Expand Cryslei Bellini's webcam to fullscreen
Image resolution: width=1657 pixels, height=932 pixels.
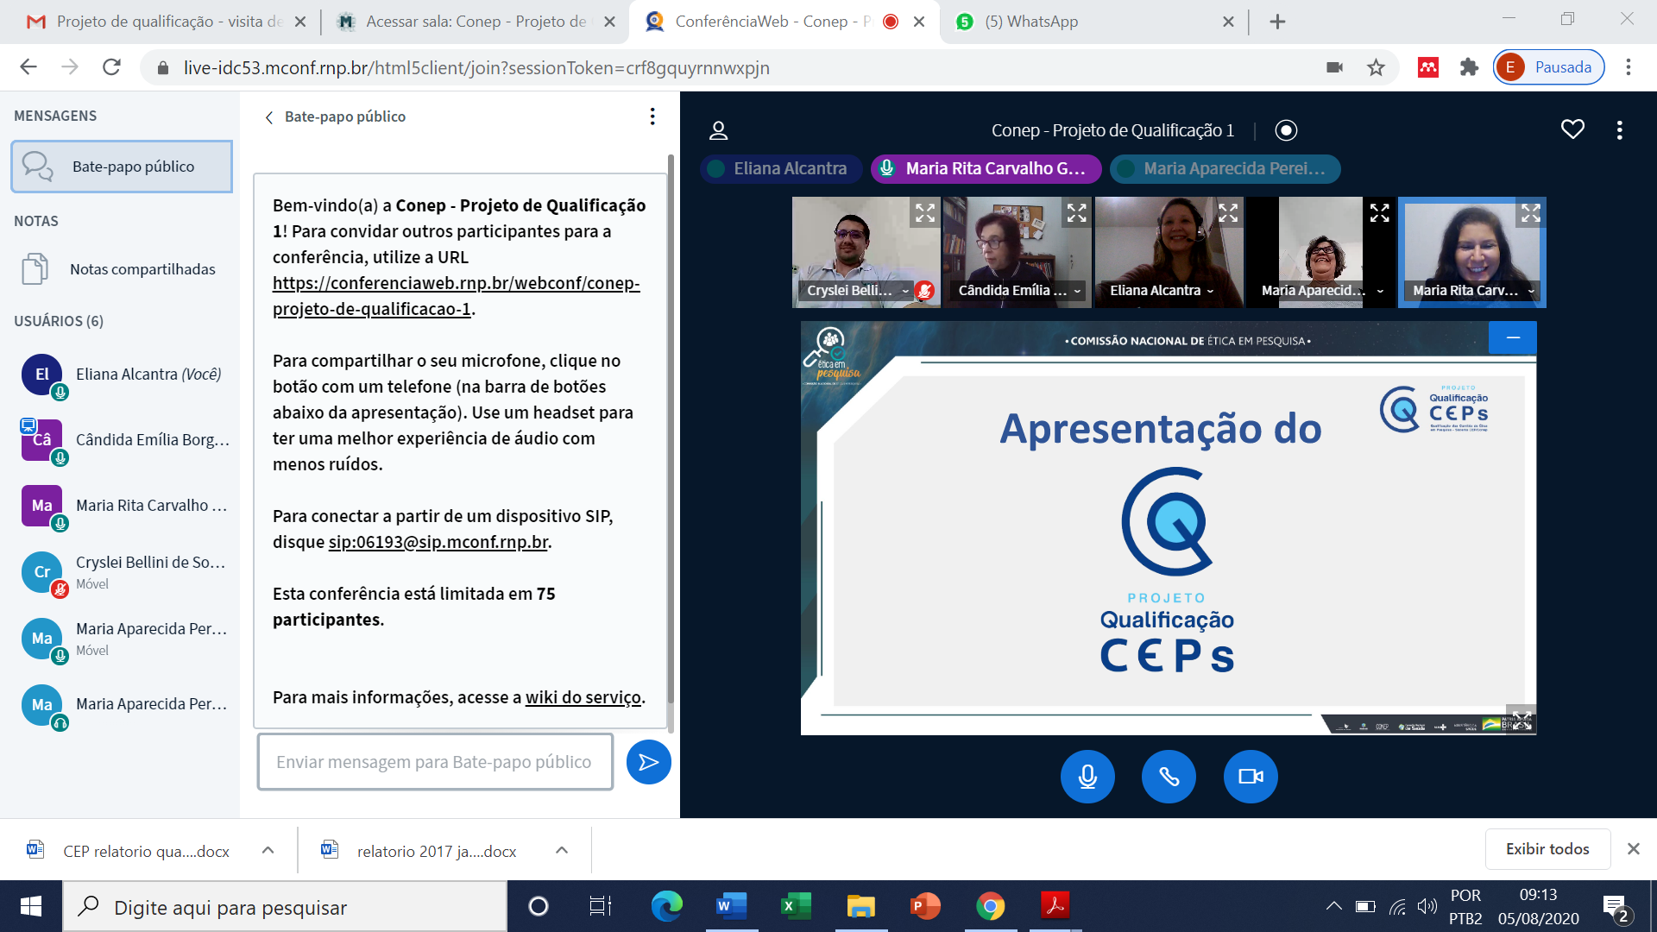pos(925,212)
